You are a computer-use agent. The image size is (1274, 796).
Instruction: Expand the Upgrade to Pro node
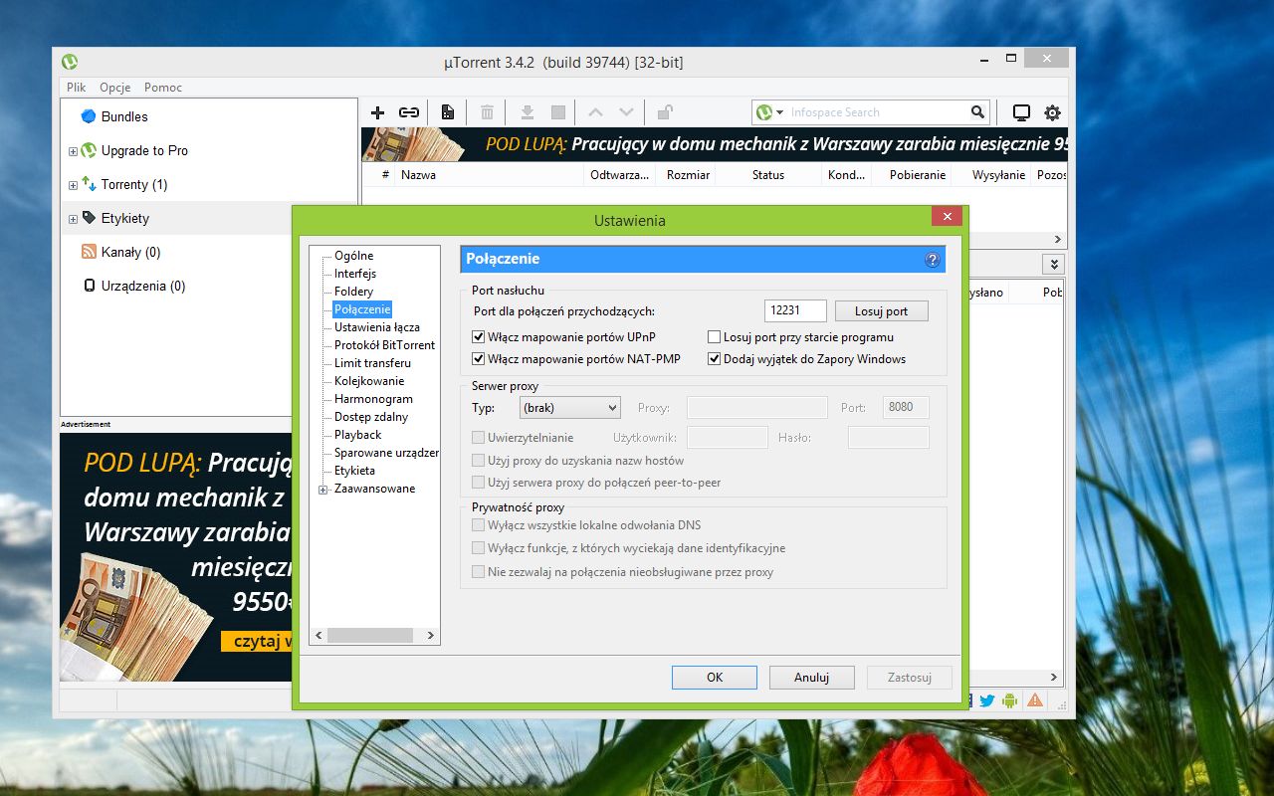(x=73, y=151)
